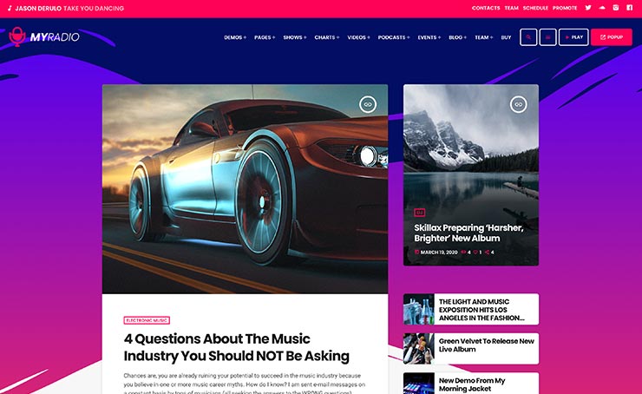The image size is (642, 394).
Task: Open the player Popup button
Action: click(612, 37)
